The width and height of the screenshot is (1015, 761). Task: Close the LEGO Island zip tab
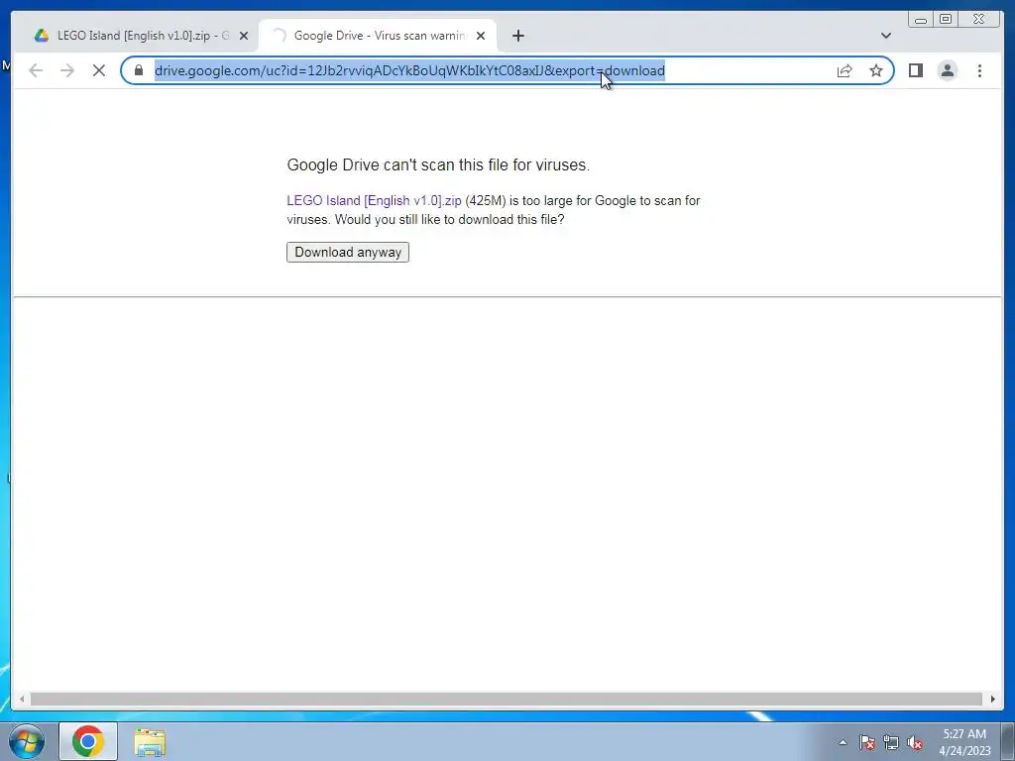[244, 36]
